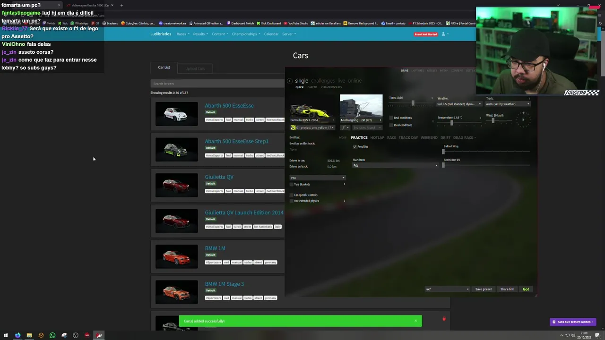
Task: Click the Event Not Started badge
Action: [425, 34]
